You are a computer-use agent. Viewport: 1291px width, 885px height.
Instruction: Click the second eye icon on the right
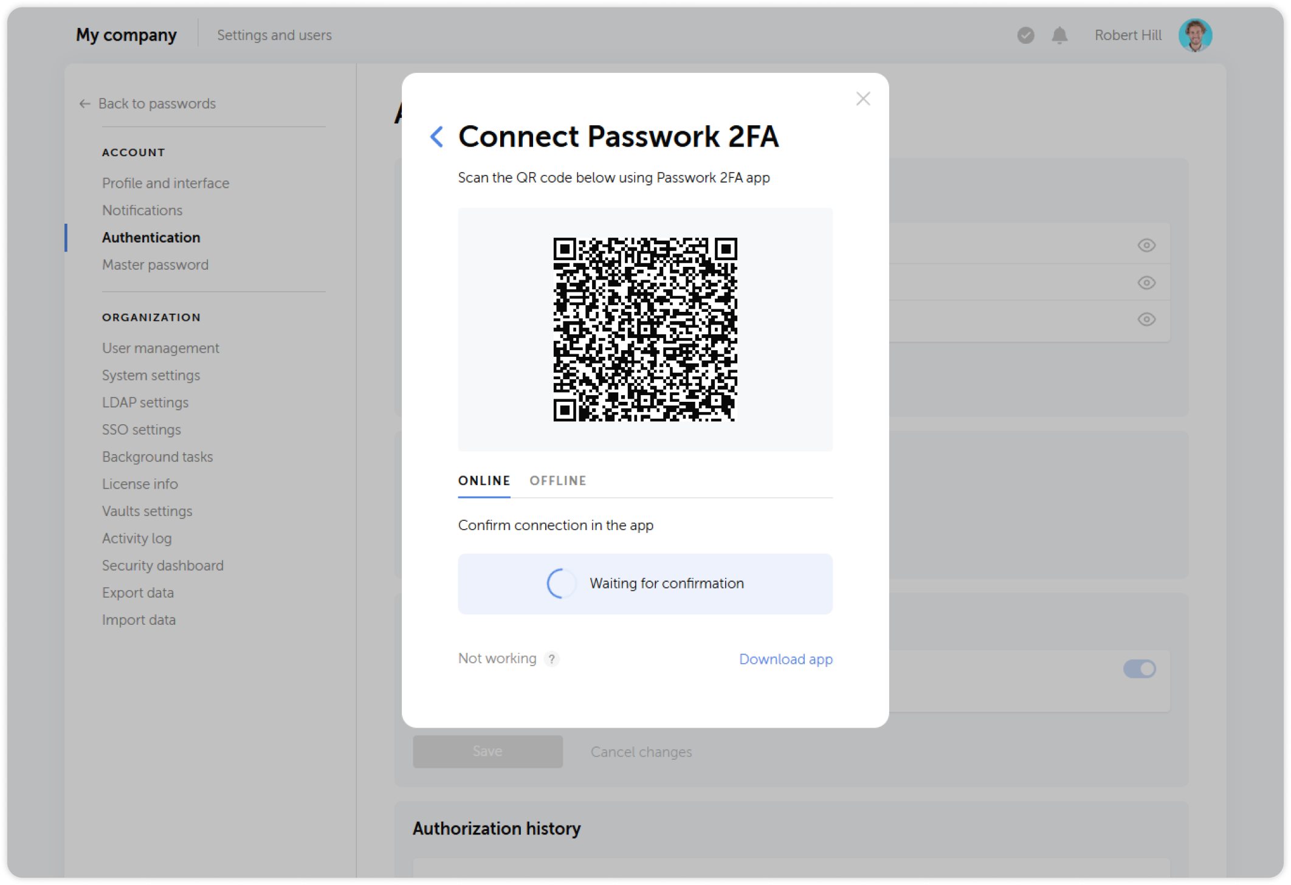pyautogui.click(x=1146, y=283)
